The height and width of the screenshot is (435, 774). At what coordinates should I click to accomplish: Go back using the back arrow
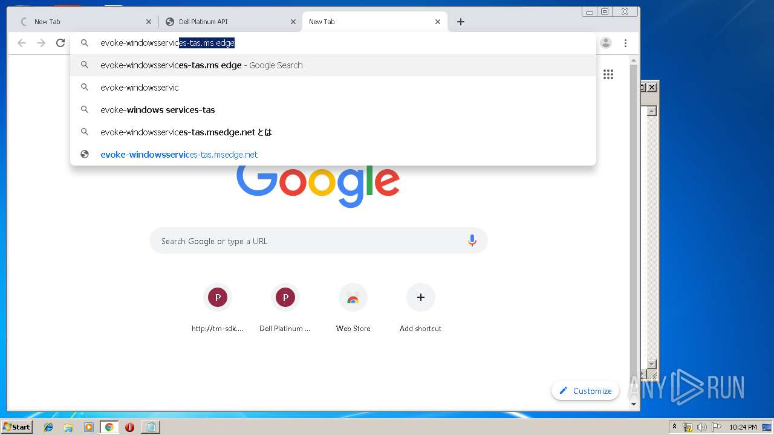tap(22, 43)
